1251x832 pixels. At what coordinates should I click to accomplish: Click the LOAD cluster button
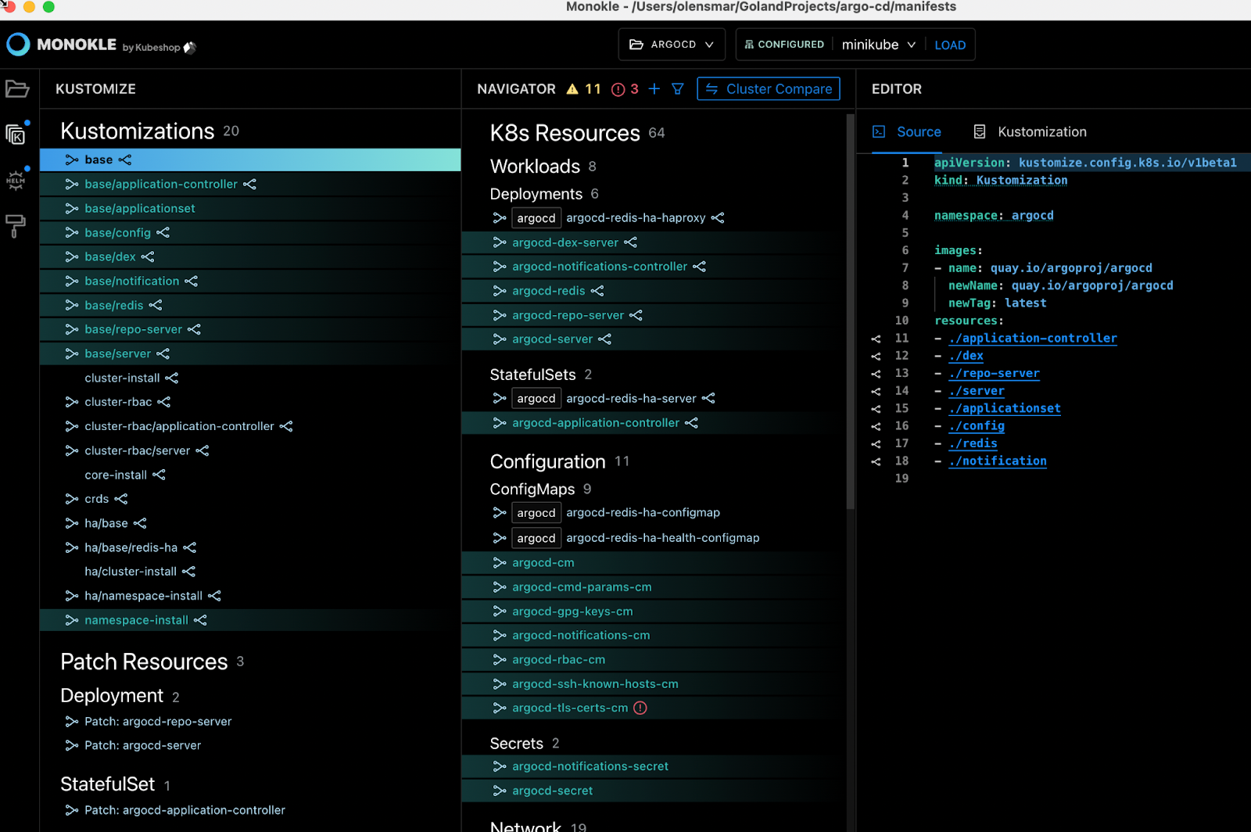point(950,45)
